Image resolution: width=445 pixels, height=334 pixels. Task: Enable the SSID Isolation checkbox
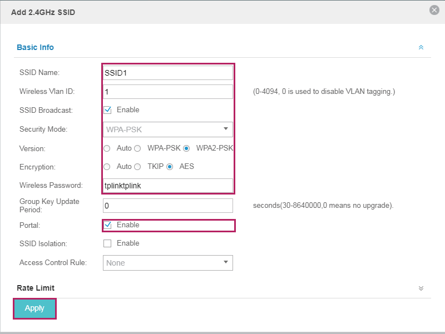pos(107,243)
